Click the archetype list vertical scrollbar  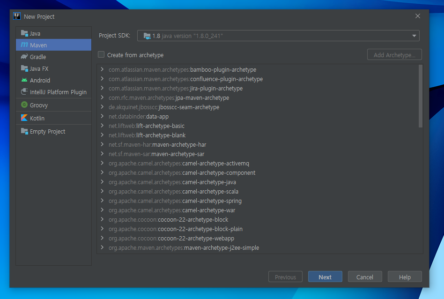[x=421, y=97]
